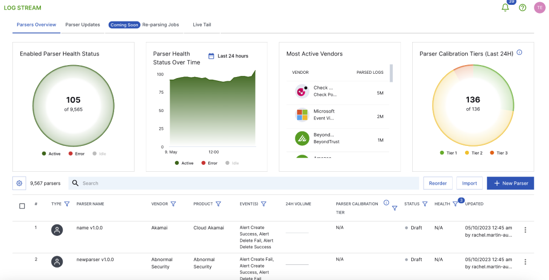Open the three-dot menu for newparser v1.0.0
This screenshot has width=549, height=280.
[x=525, y=262]
